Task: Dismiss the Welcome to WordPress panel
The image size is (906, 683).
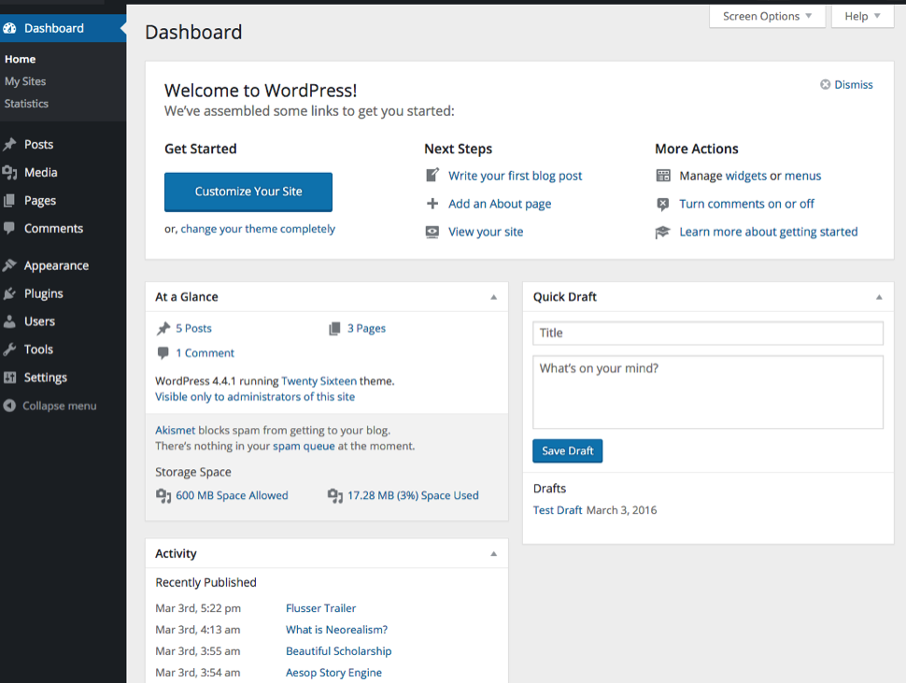Action: 846,85
